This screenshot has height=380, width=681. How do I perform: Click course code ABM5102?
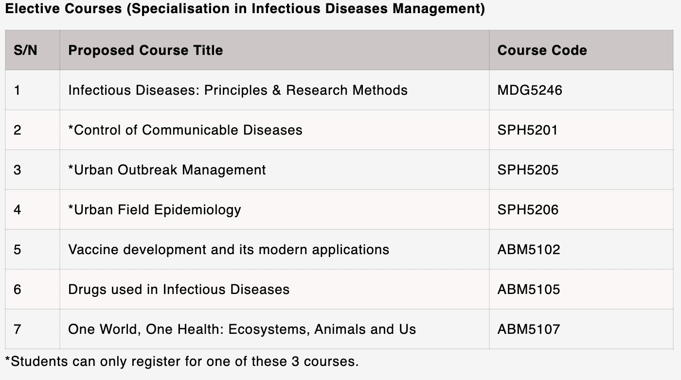click(529, 249)
